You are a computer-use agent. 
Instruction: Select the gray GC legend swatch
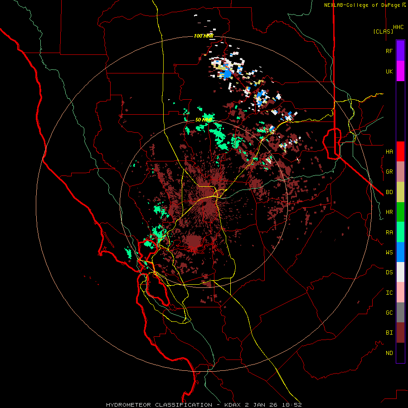[400, 312]
